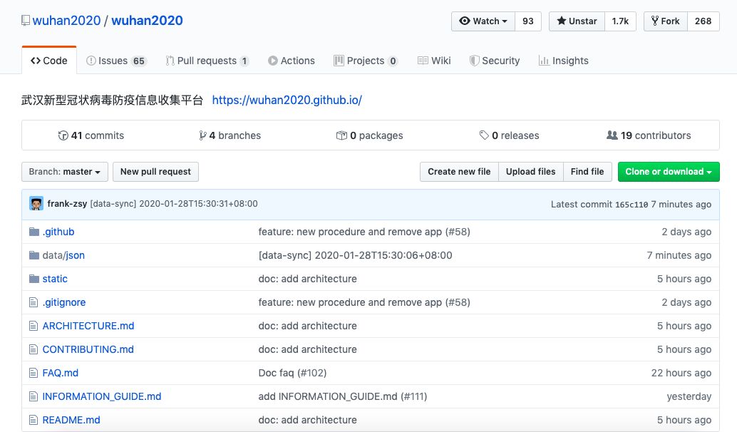The height and width of the screenshot is (432, 737).
Task: Click the commits history clock icon
Action: point(63,135)
